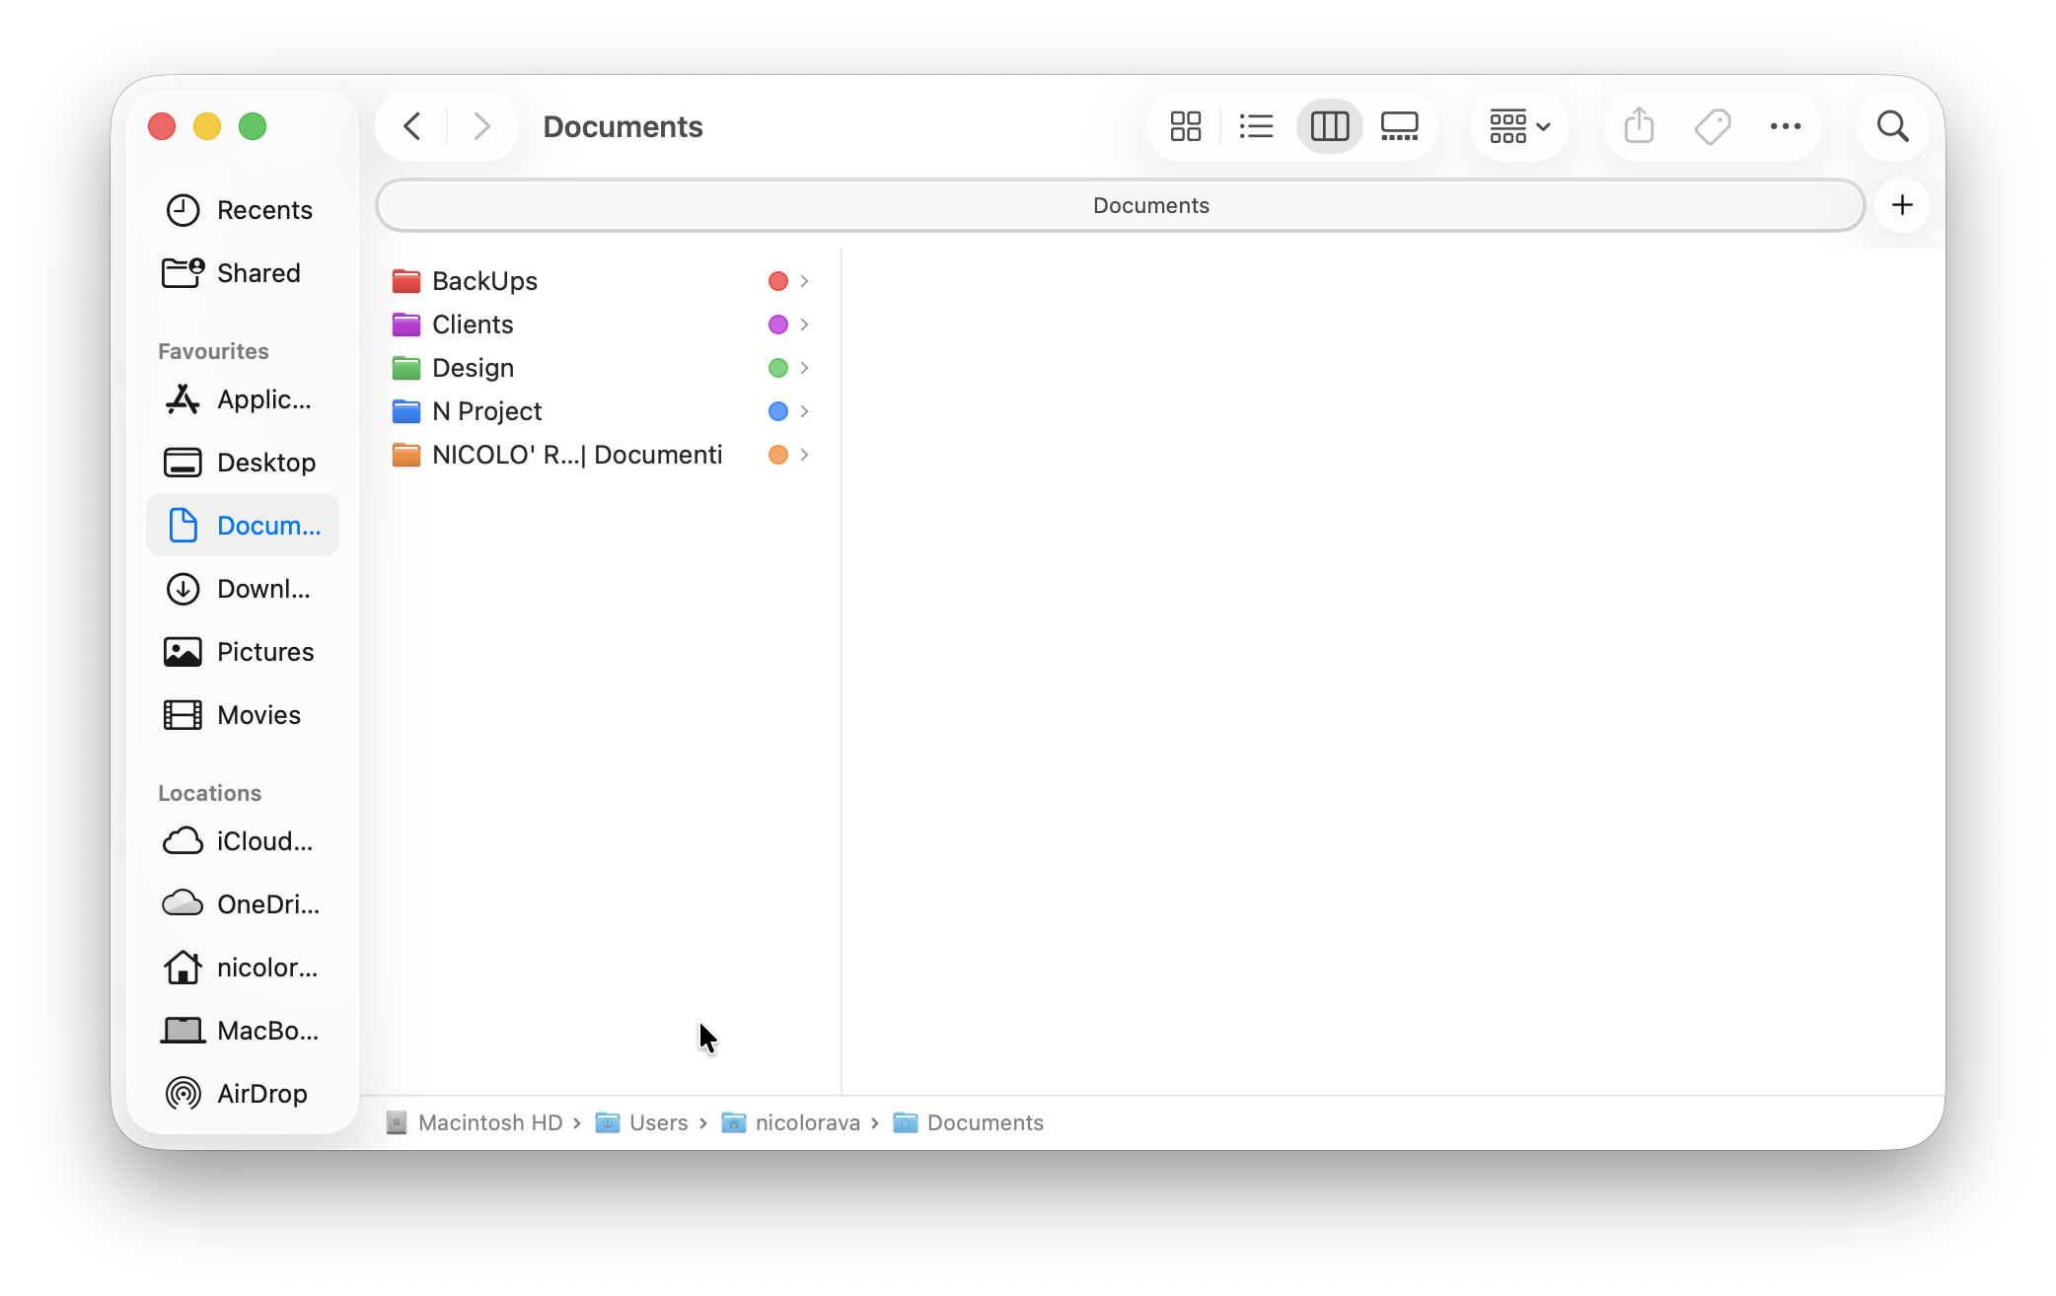The image size is (2056, 1296).
Task: Open the group-by options dropdown
Action: [x=1518, y=126]
